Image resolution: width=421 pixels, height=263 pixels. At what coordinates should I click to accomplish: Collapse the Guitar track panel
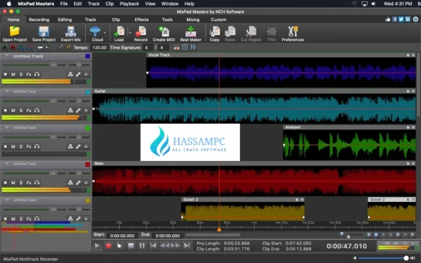(x=7, y=91)
